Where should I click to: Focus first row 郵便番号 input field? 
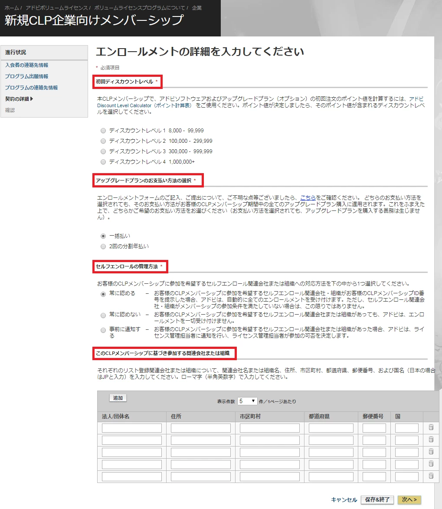pos(374,428)
